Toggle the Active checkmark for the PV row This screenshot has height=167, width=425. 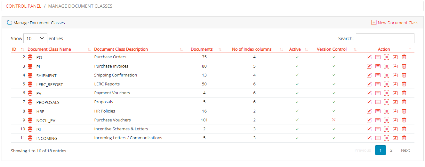[297, 93]
